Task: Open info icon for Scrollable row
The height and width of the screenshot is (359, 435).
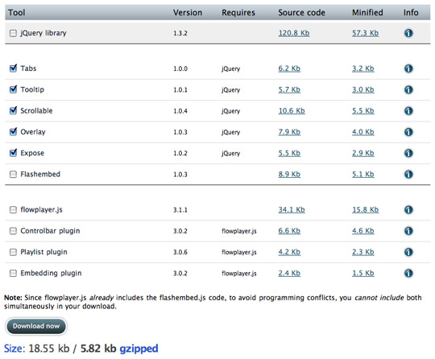Action: coord(408,111)
